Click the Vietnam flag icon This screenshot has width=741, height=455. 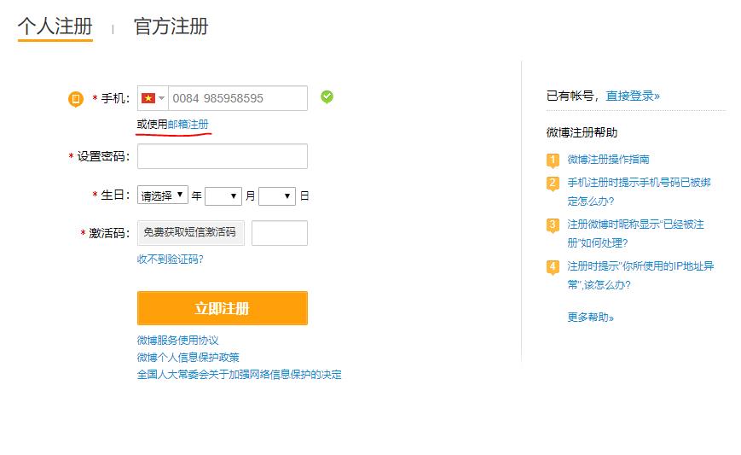pyautogui.click(x=148, y=98)
